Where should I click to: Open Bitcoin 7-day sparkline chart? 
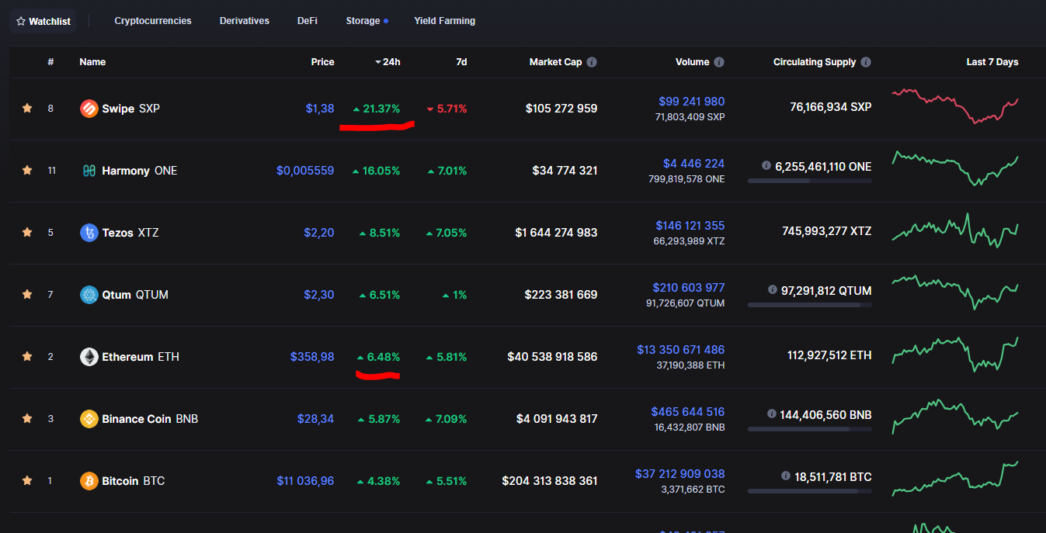(955, 479)
